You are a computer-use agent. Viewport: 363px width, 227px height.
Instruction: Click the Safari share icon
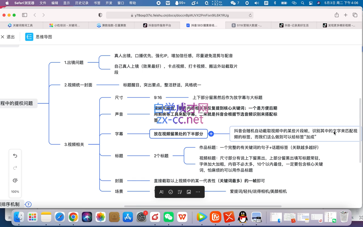(x=337, y=15)
